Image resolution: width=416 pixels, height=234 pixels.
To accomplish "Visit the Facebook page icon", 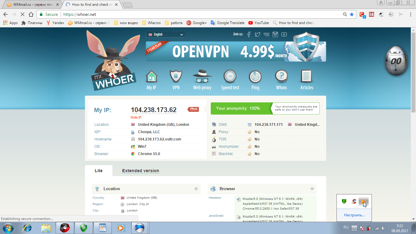I will pos(249,34).
